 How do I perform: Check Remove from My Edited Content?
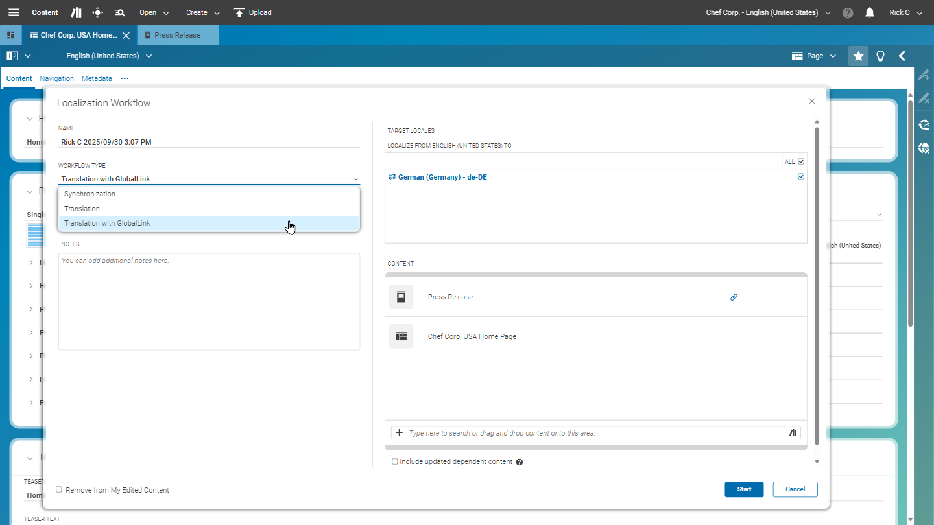tap(59, 490)
